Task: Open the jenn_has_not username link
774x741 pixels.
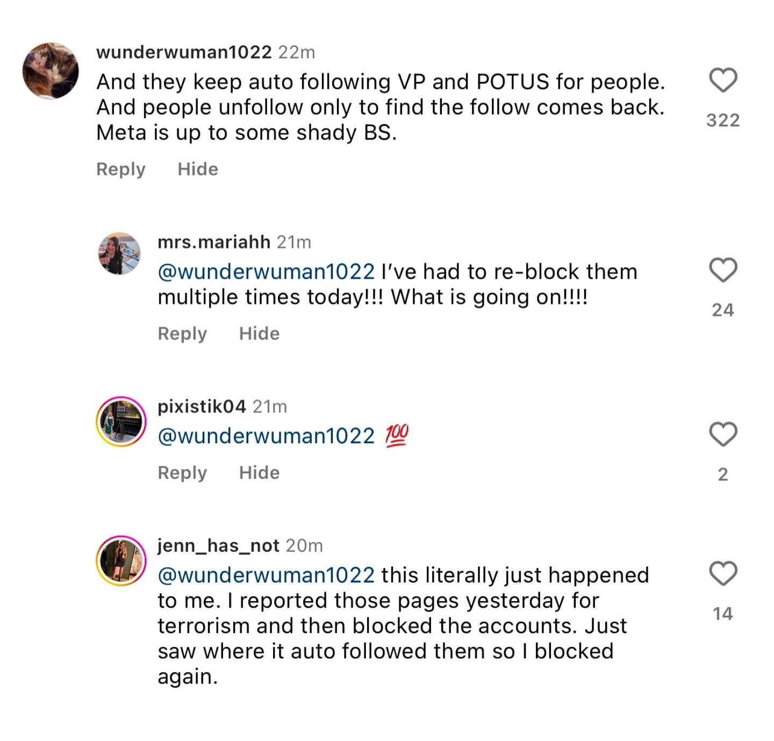Action: [218, 546]
